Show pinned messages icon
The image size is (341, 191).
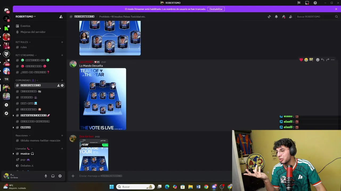point(283,17)
